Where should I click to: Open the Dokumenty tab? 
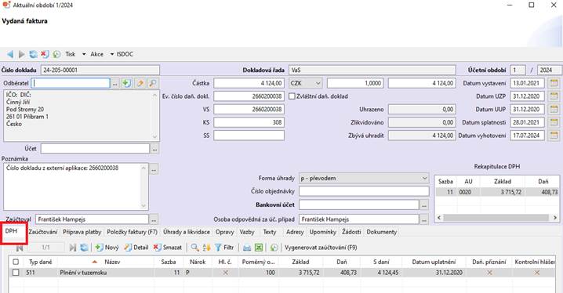tap(382, 232)
